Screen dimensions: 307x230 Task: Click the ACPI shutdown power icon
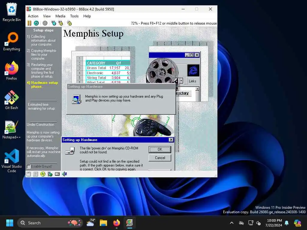(x=45, y=23)
